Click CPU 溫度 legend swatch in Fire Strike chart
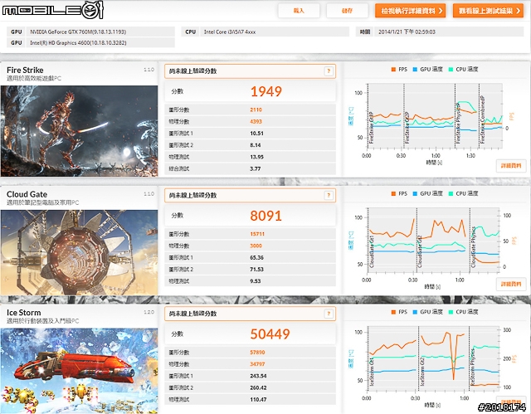The image size is (531, 414). 451,70
